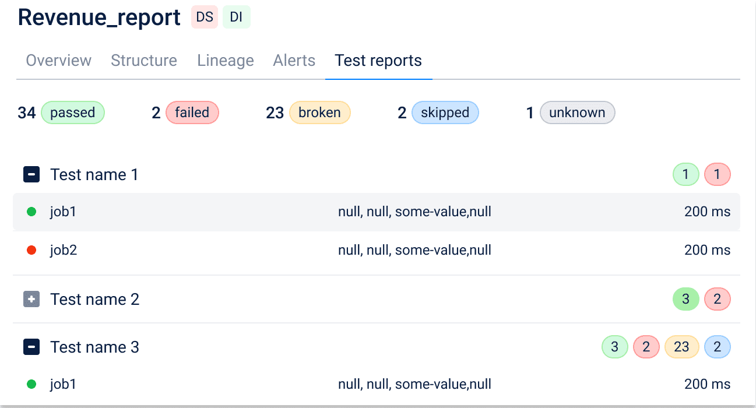Collapse Test name 3 section
This screenshot has width=756, height=408.
click(31, 347)
